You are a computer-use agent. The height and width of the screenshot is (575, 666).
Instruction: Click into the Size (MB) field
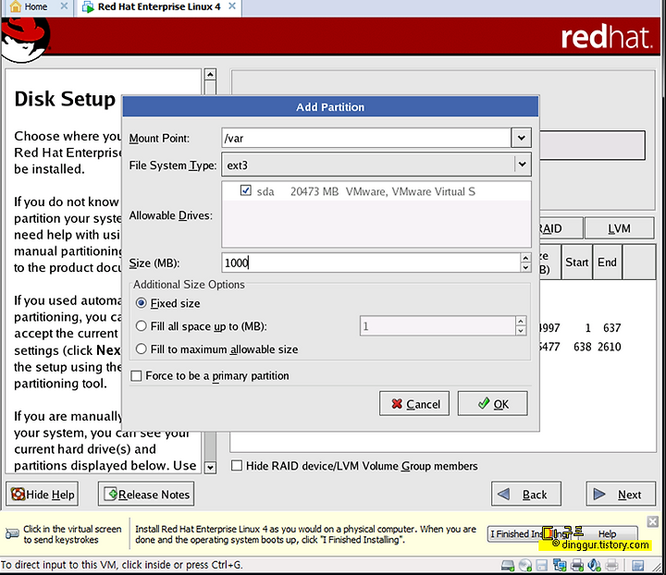coord(371,263)
